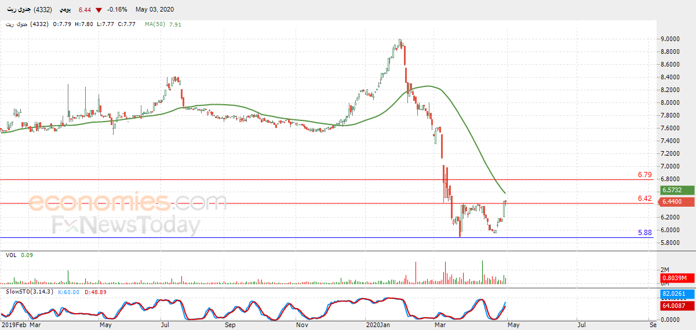Click the 2M volume axis label
Viewport: 696px width, 330px height.
(x=665, y=270)
